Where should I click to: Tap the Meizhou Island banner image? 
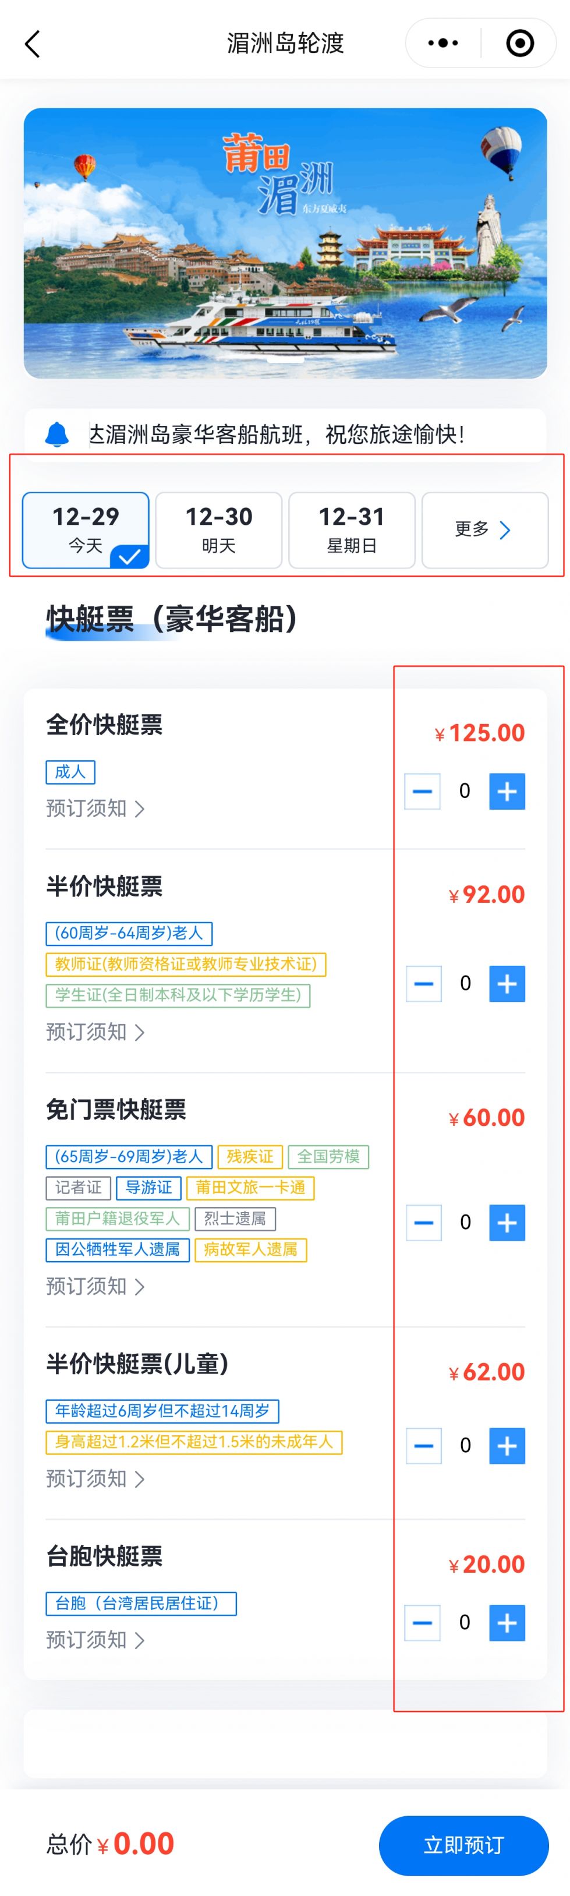(285, 243)
